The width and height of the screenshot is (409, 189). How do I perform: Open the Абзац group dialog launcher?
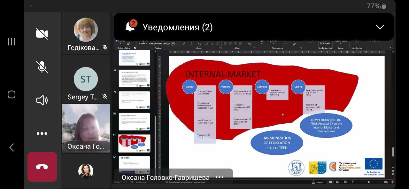[x=255, y=48]
